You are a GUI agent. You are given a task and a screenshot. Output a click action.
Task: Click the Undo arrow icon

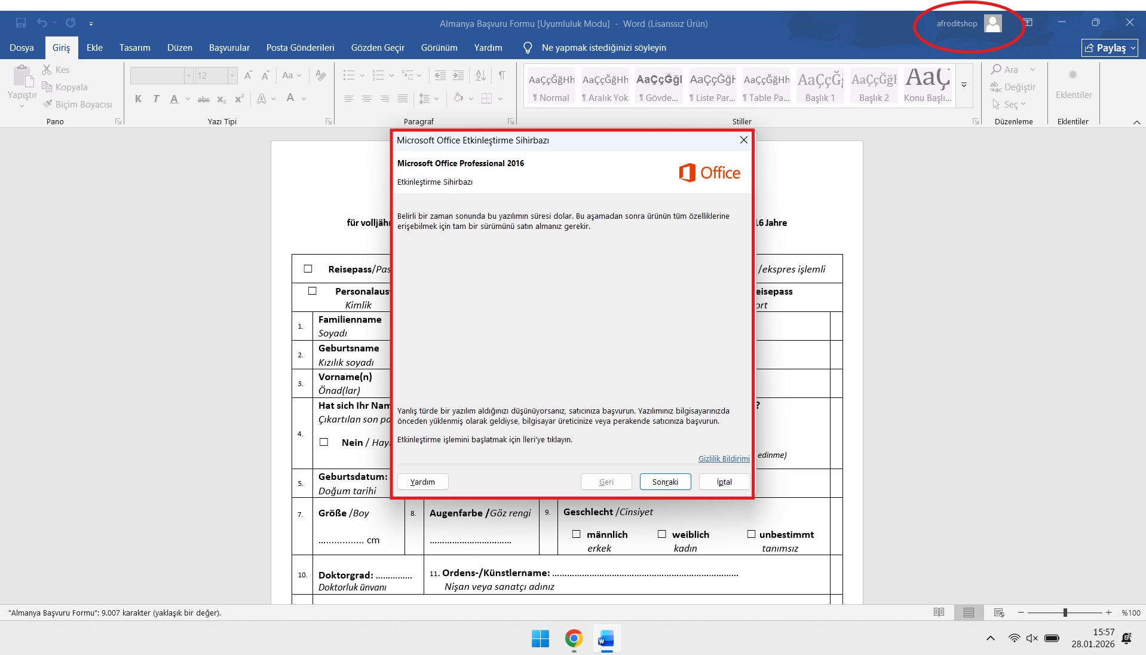(41, 23)
